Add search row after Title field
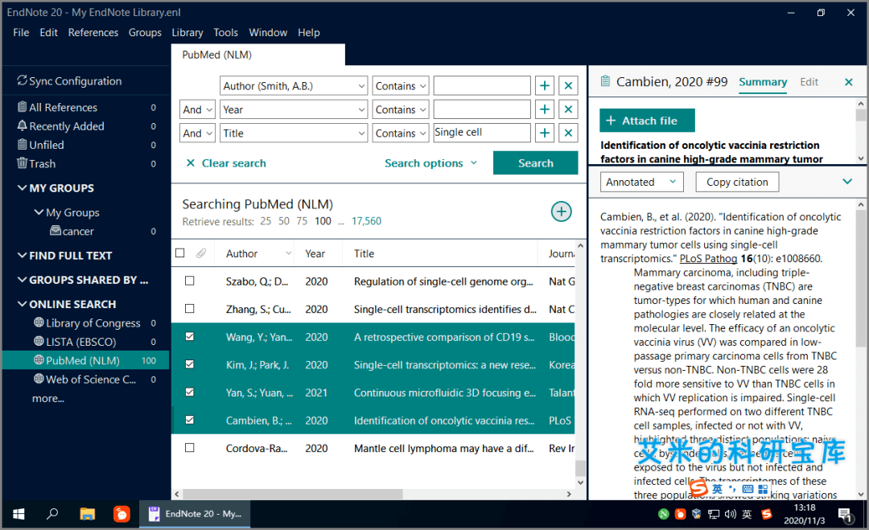 (x=545, y=133)
